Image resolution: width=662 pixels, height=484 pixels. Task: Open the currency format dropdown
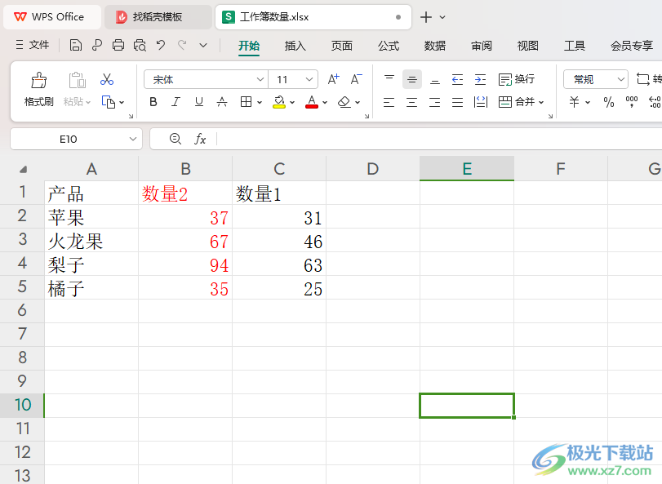click(x=587, y=102)
